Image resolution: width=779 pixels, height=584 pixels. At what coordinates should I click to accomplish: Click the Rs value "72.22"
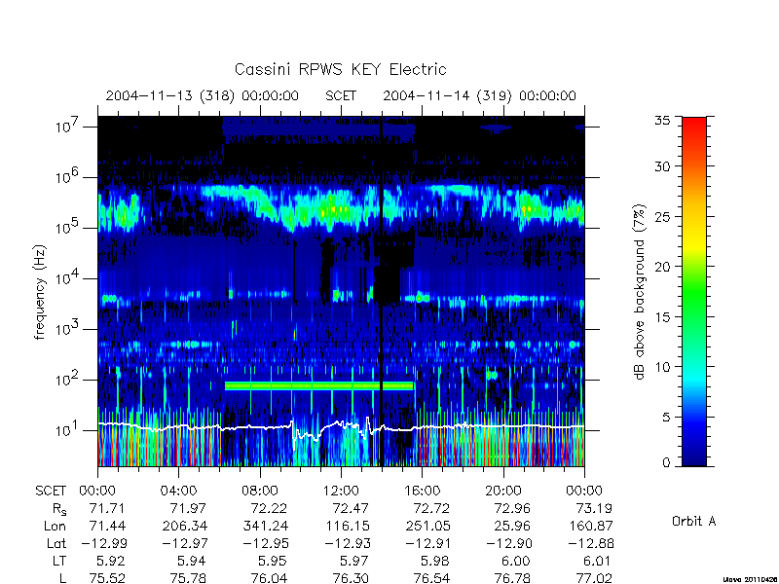click(x=270, y=508)
